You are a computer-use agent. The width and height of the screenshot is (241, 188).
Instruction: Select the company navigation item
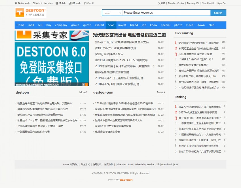pos(61,25)
